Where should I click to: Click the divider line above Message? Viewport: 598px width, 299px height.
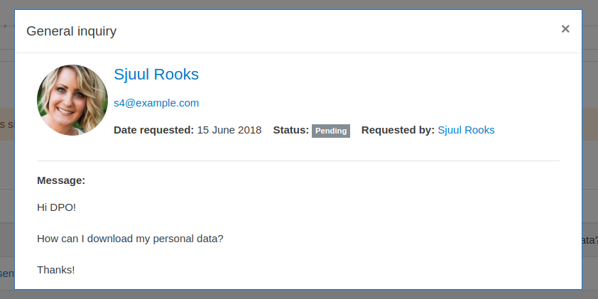(298, 161)
